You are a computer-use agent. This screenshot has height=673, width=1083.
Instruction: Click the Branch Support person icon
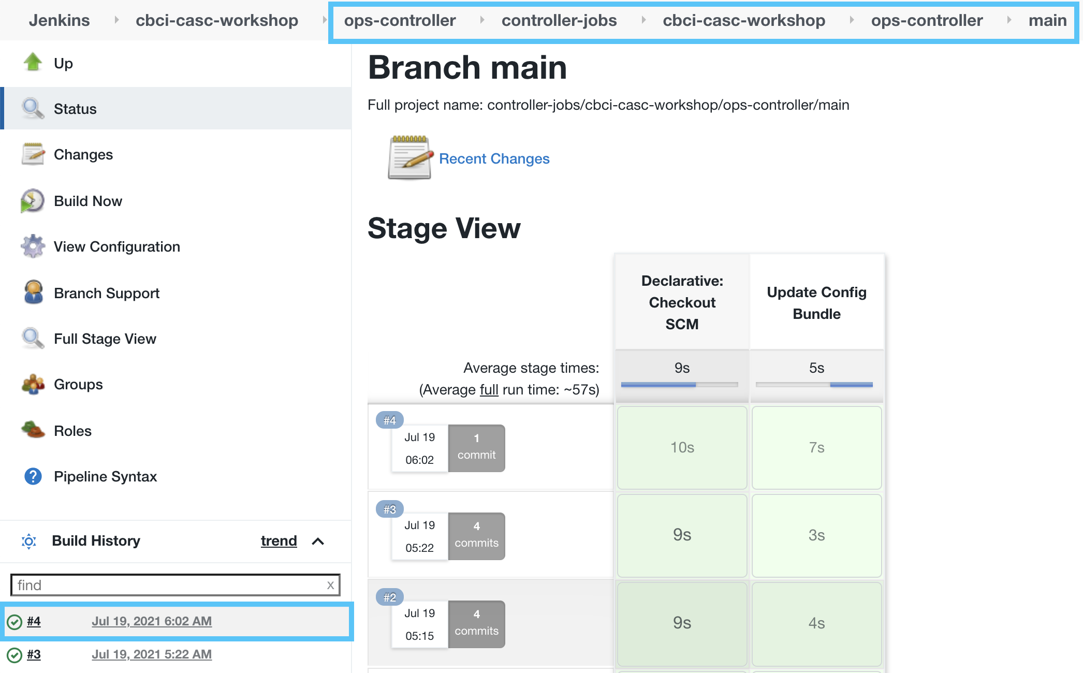click(33, 292)
